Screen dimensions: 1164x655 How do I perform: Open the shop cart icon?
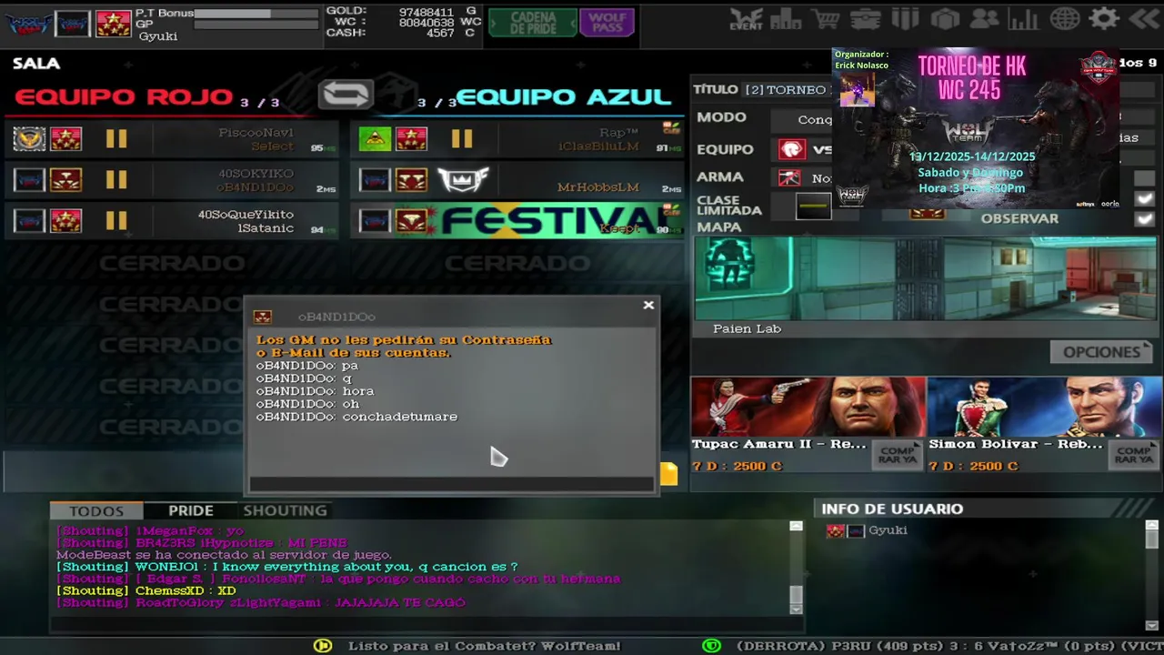click(x=826, y=18)
